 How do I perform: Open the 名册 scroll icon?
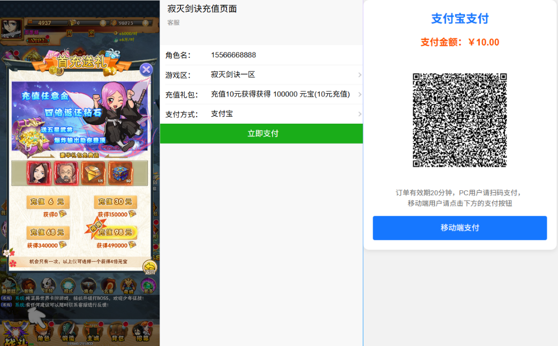click(109, 286)
